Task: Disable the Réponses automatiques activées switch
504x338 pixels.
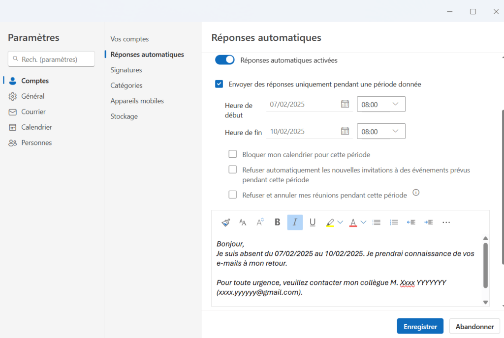Action: [x=224, y=59]
